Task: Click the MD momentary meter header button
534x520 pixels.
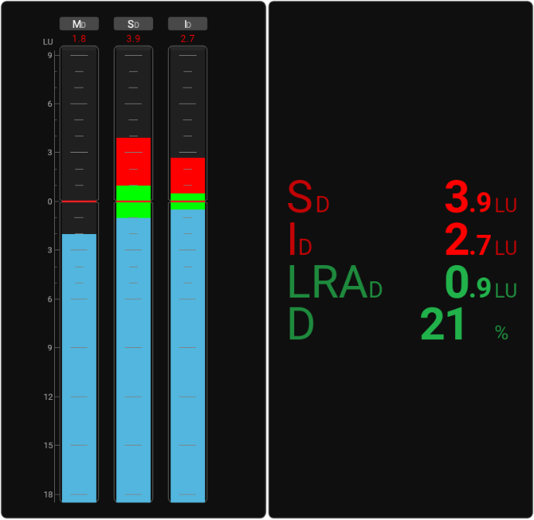Action: pos(79,24)
